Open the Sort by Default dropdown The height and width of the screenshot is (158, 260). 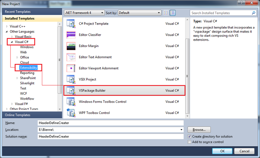pyautogui.click(x=140, y=13)
